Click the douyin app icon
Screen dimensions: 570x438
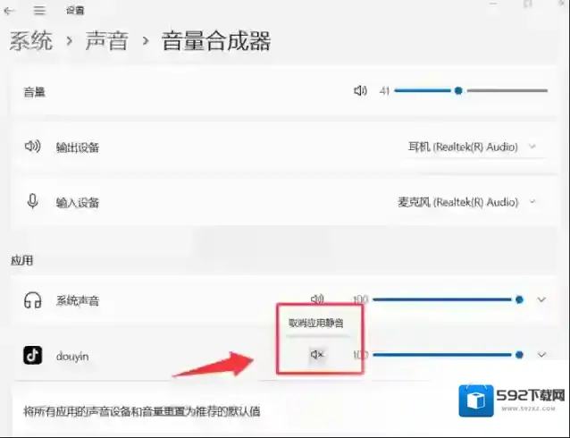[33, 356]
